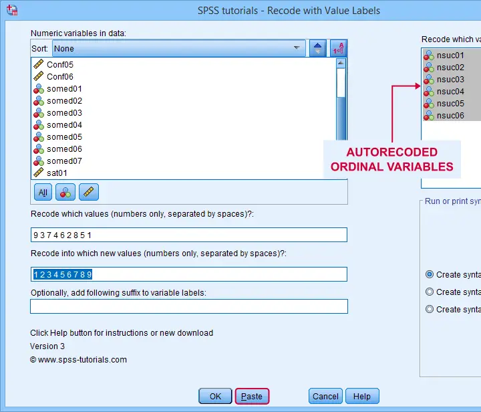Click the 'Recode into which new values' field
This screenshot has width=481, height=412.
189,274
